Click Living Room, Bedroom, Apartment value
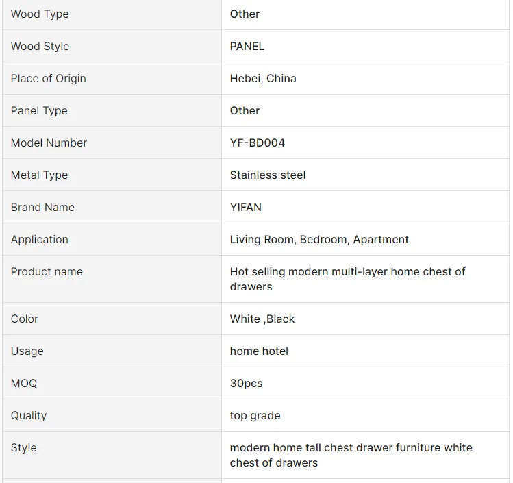Image resolution: width=513 pixels, height=483 pixels. (319, 240)
